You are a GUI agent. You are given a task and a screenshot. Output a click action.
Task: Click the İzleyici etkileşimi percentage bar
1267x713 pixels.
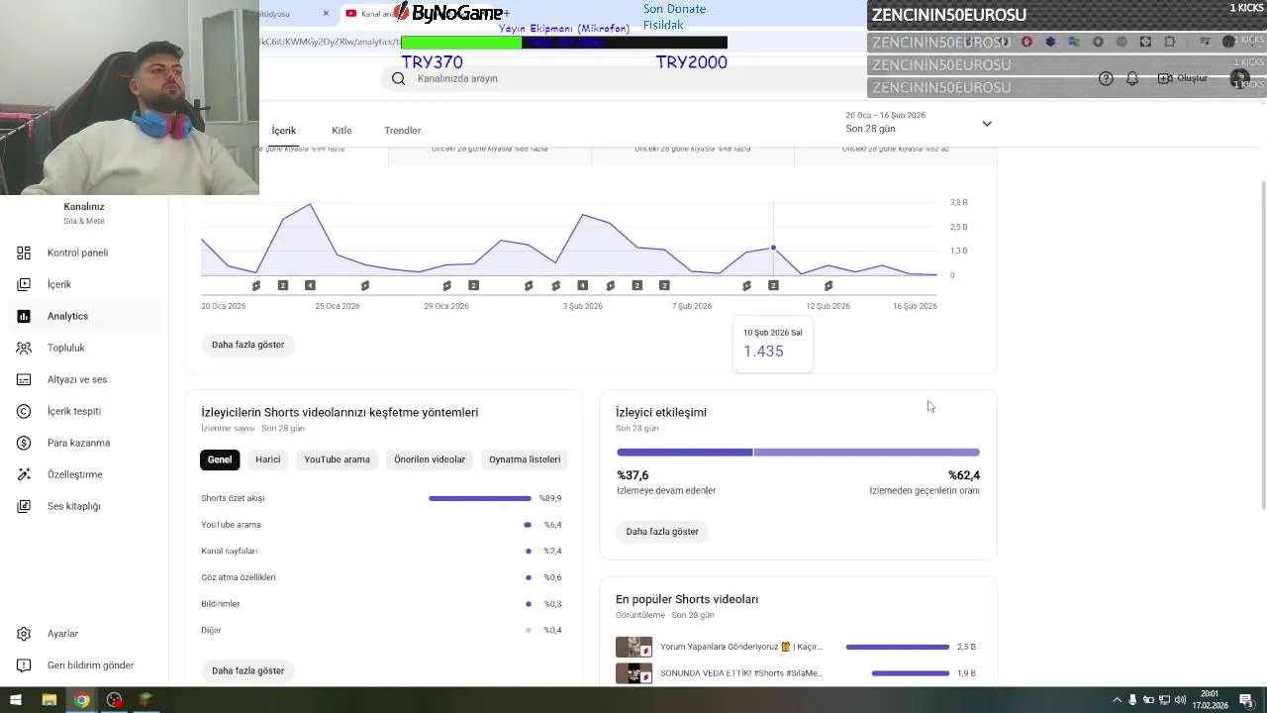click(x=798, y=453)
